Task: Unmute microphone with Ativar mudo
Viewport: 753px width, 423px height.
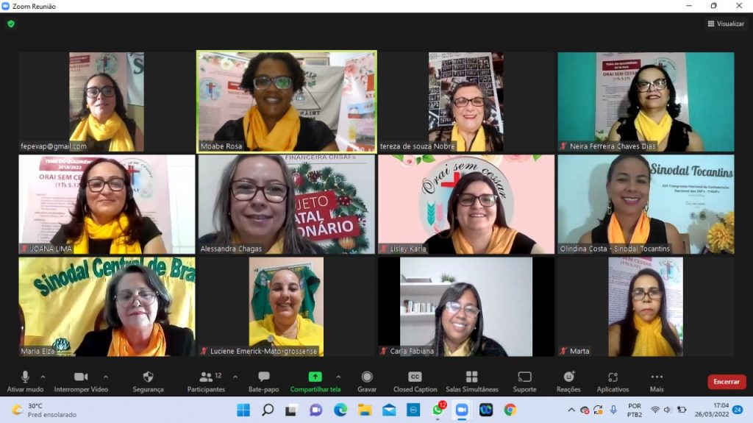Action: (25, 380)
